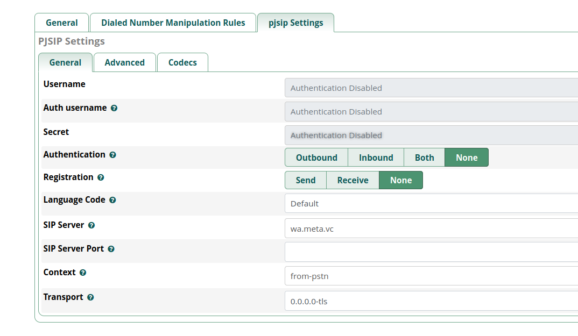Open the Advanced PJSIP settings tab
Viewport: 578px width, 336px height.
(x=124, y=62)
